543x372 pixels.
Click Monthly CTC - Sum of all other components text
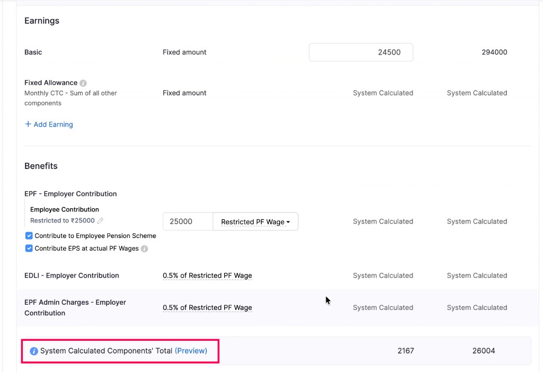[x=71, y=98]
